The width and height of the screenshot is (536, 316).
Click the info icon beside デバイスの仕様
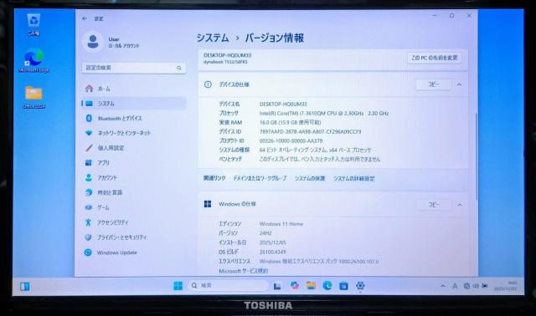coord(208,84)
